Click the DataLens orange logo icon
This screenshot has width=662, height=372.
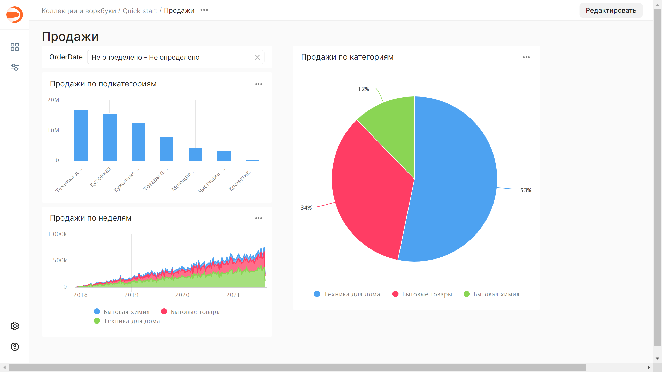tap(15, 14)
